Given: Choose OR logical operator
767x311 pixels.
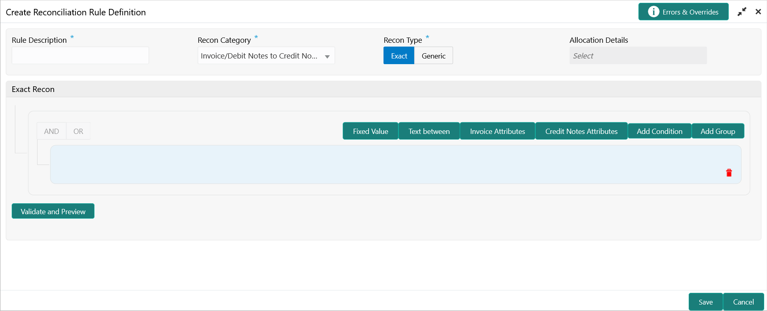Looking at the screenshot, I should coord(78,131).
